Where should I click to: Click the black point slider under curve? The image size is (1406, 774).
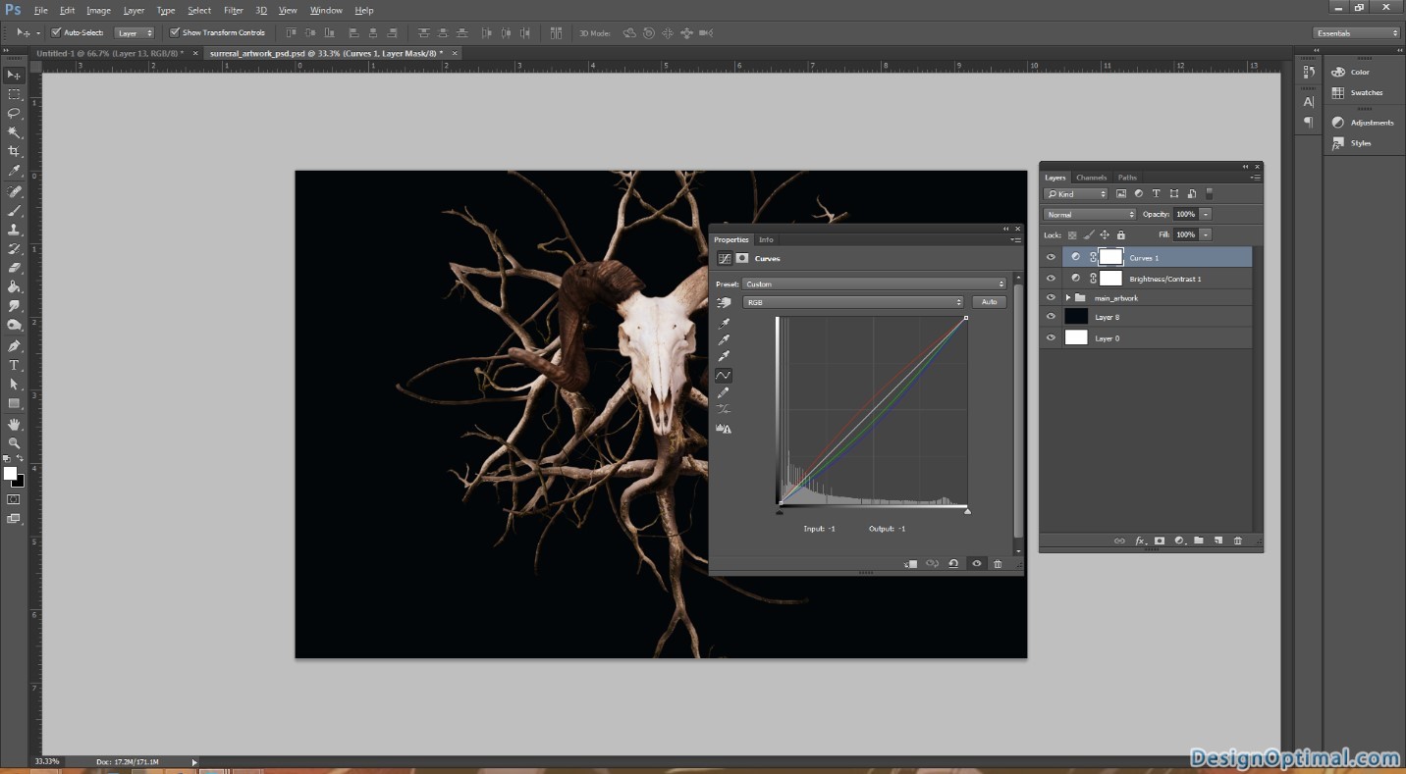click(x=780, y=511)
